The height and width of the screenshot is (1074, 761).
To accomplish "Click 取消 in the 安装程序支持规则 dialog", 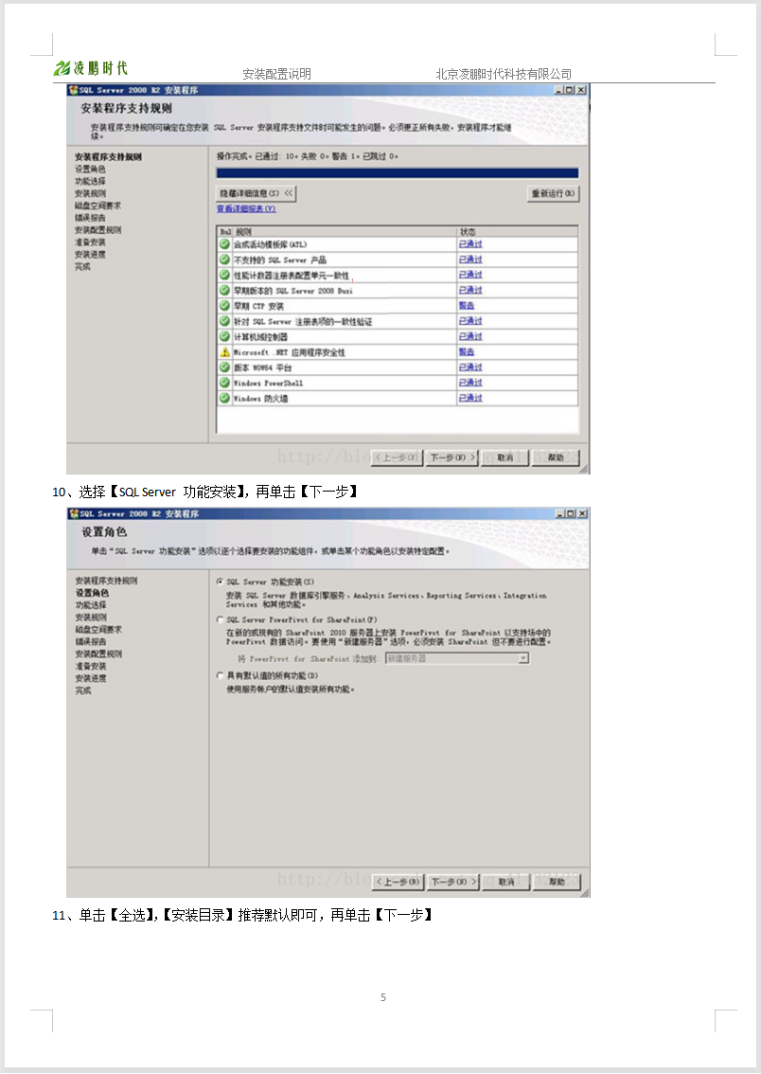I will pos(505,457).
